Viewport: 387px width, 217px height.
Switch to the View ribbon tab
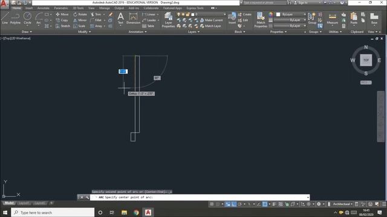(91, 8)
